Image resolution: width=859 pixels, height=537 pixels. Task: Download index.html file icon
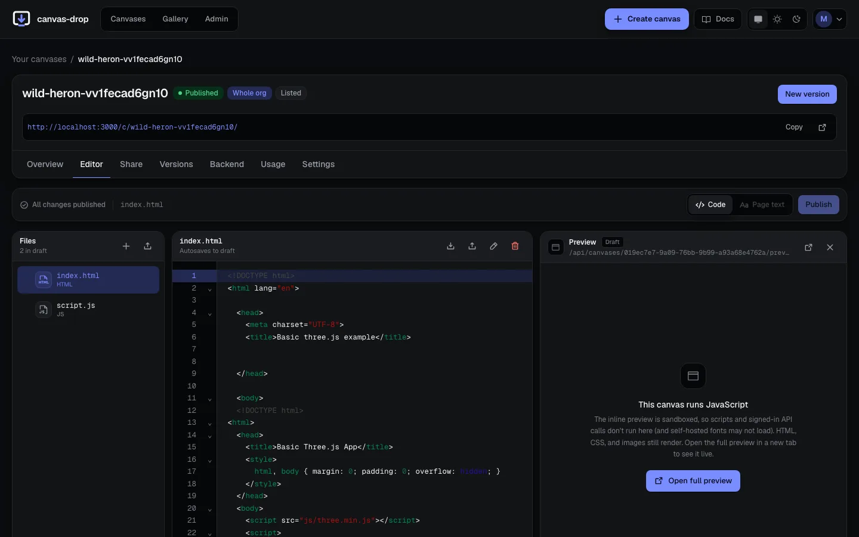450,246
